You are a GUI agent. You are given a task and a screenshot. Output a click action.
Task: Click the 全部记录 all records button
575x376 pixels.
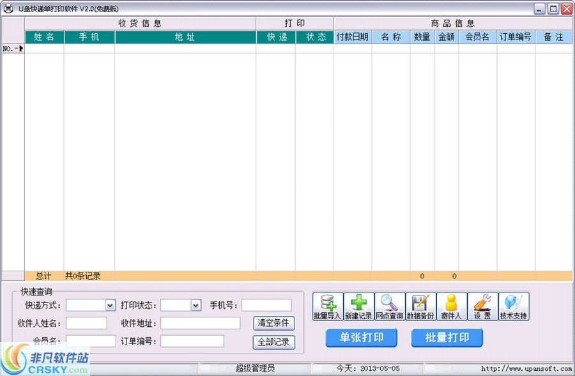click(273, 342)
